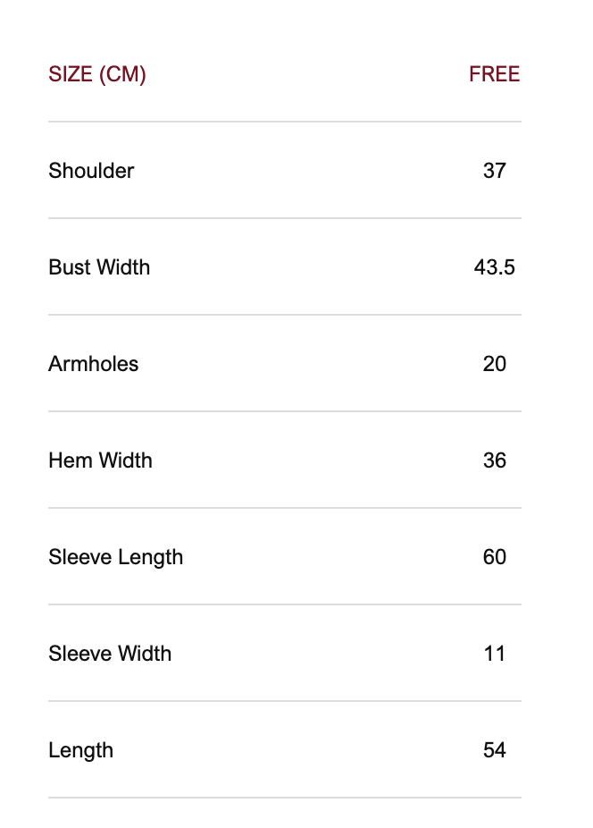The image size is (593, 828).
Task: Click the Sleeve Width value 11
Action: tap(494, 654)
